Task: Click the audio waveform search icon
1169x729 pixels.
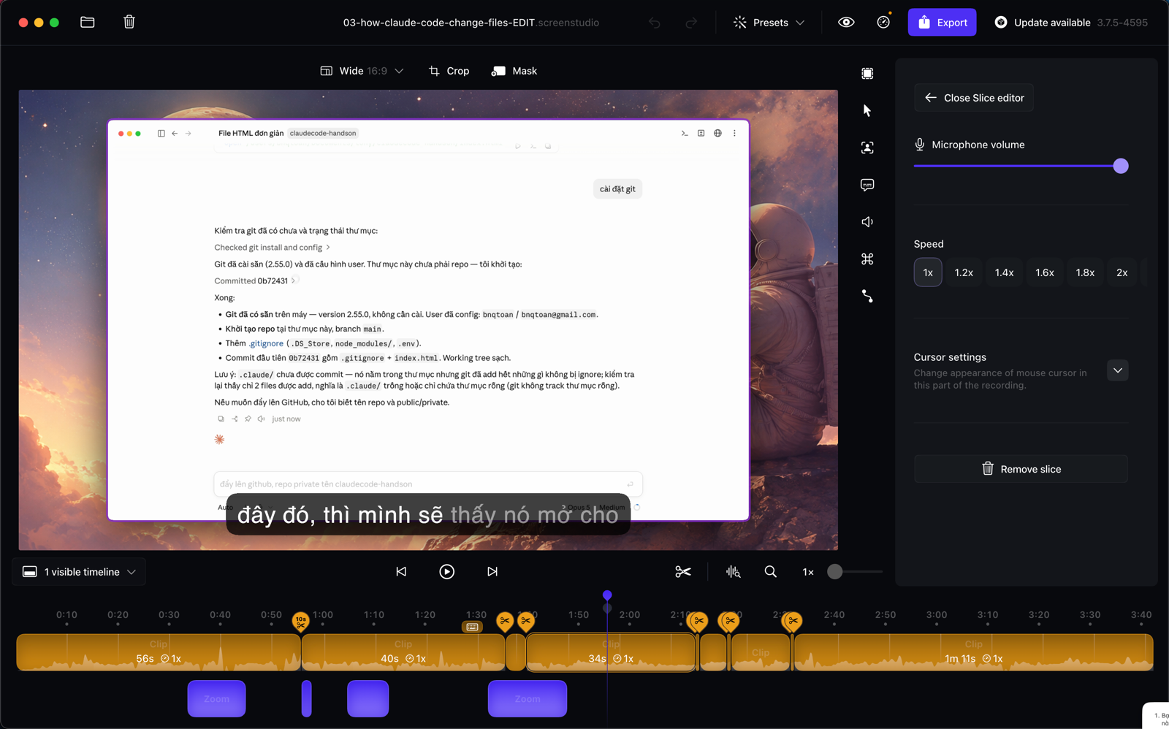Action: (x=733, y=572)
